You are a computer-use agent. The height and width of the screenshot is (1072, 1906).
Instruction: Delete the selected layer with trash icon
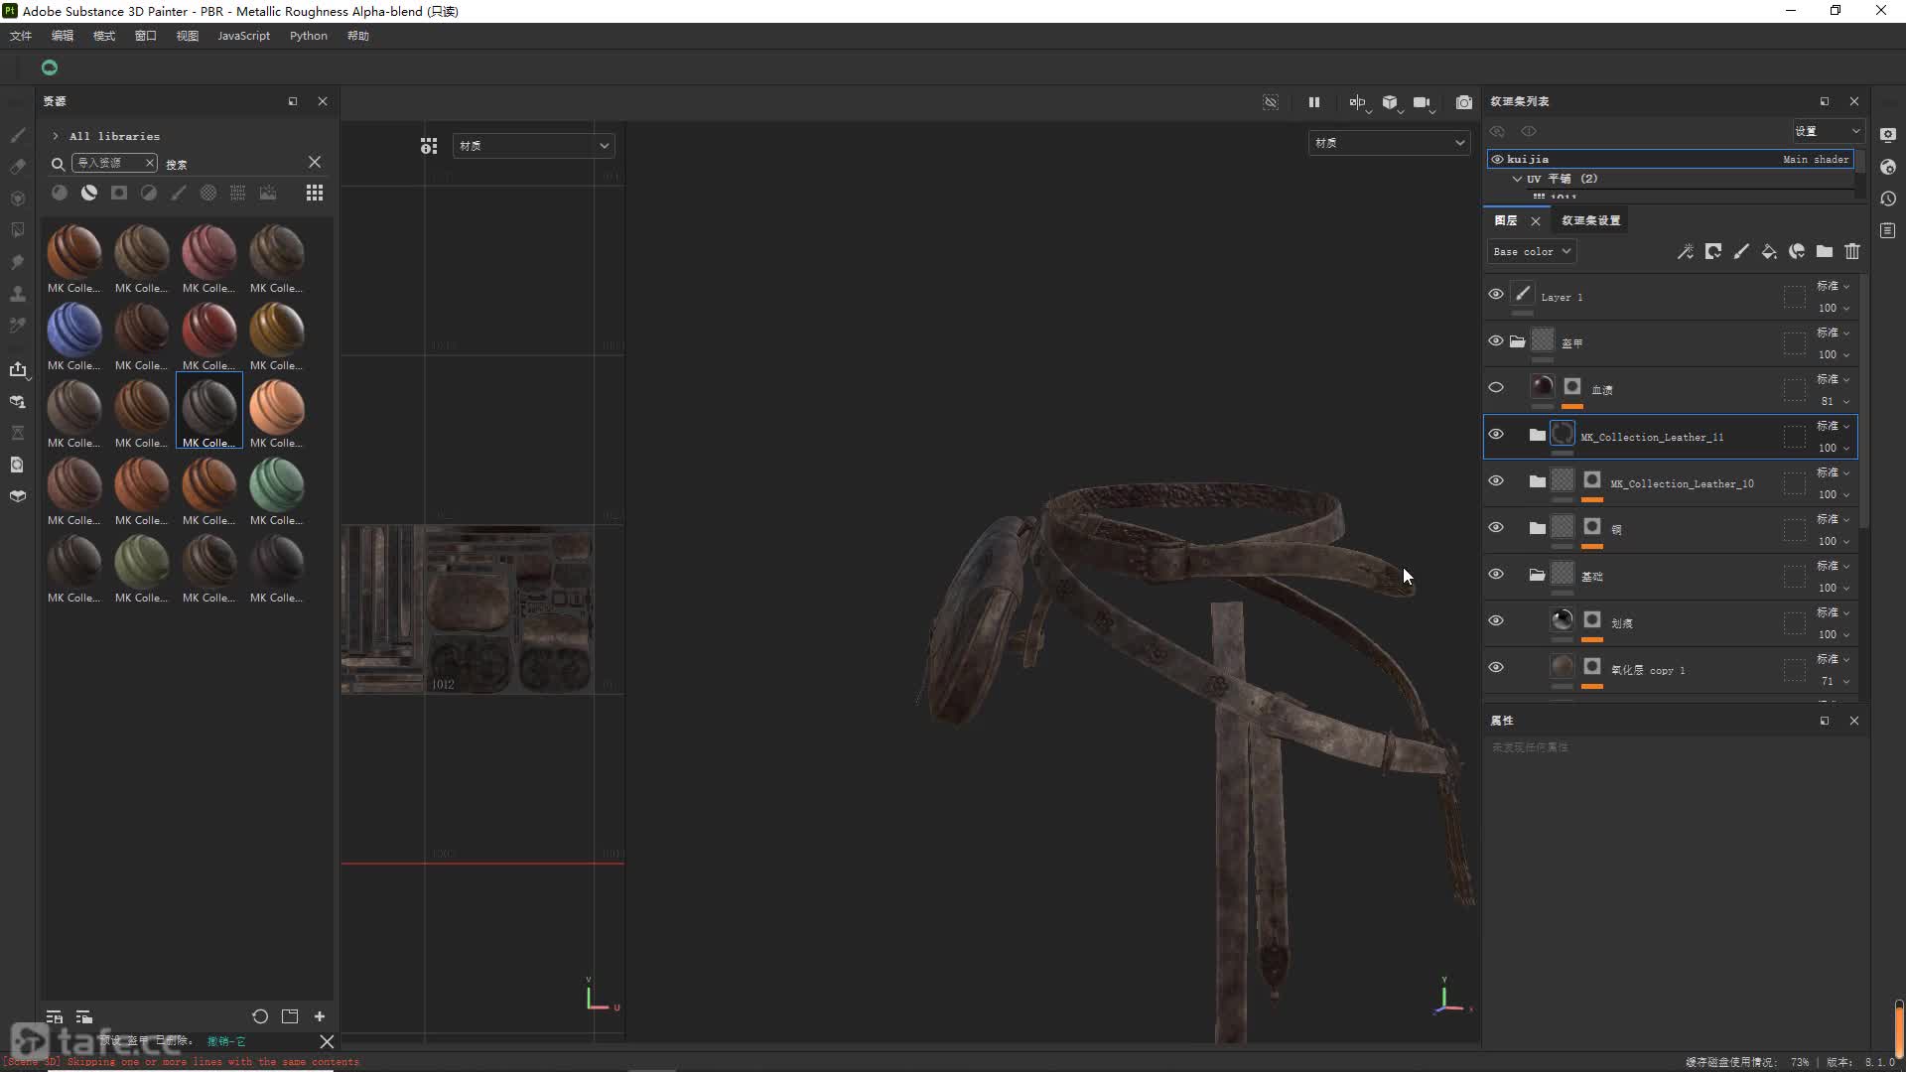pyautogui.click(x=1852, y=251)
